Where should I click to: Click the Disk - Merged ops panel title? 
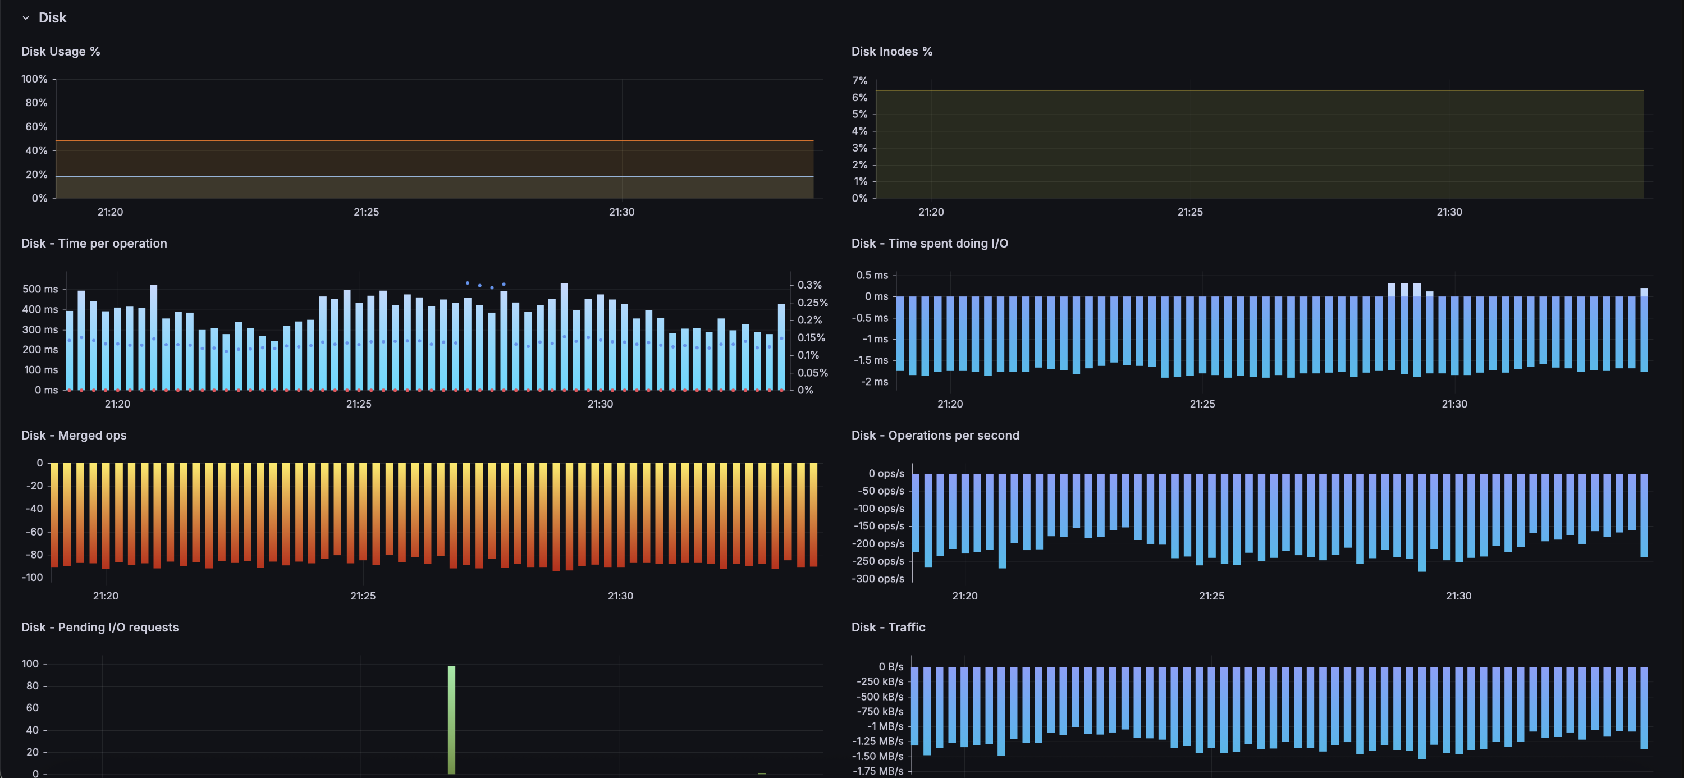(73, 436)
